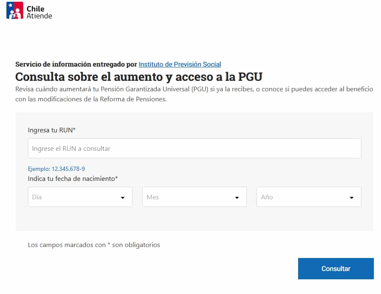Click the "con las modificaciones de la Reforma de Pensiones" line
Image resolution: width=381 pixels, height=294 pixels.
91,99
